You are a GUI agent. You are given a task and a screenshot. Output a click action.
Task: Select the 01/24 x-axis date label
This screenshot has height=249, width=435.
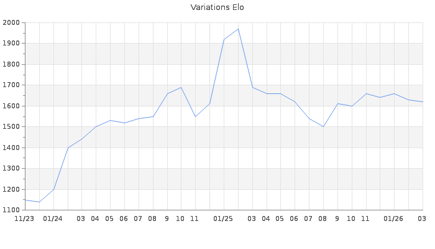53,219
